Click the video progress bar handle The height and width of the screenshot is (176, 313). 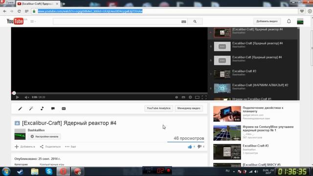pos(14,93)
